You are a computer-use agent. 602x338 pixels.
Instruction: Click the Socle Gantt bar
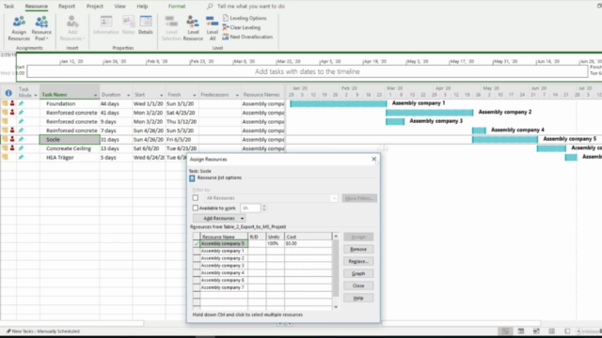(x=505, y=140)
